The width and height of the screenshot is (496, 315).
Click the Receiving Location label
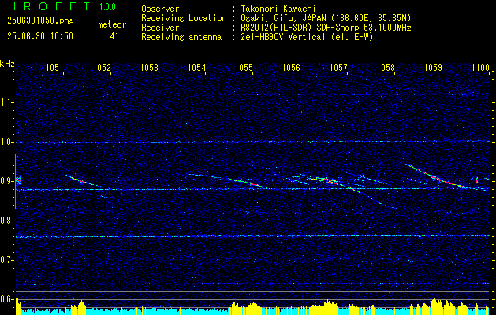[x=184, y=18]
